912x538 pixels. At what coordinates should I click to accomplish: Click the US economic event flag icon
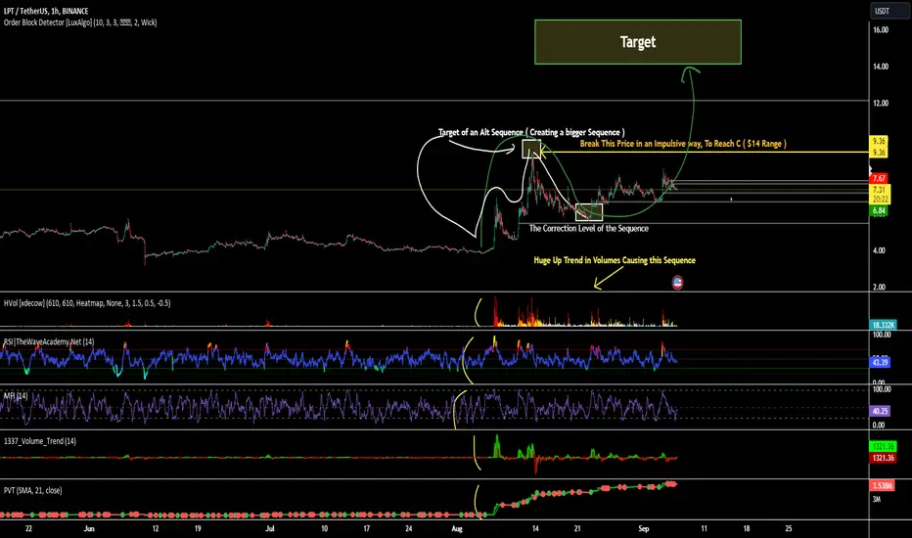[x=677, y=283]
